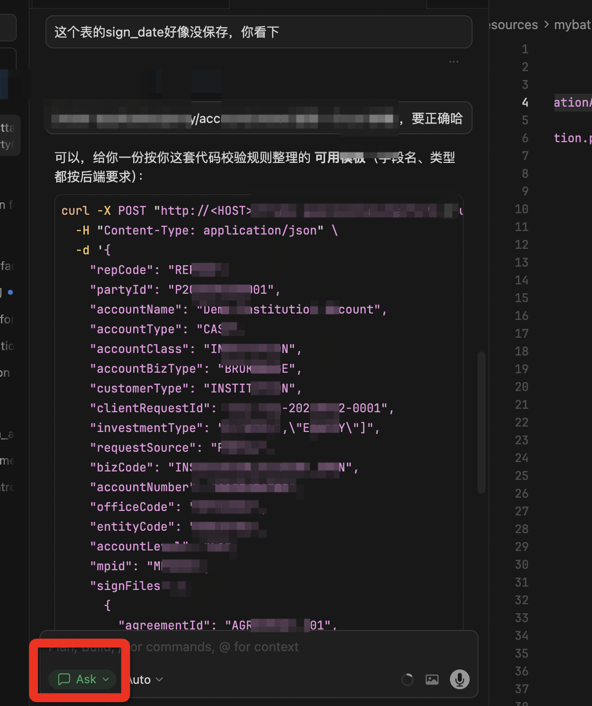This screenshot has width=592, height=706.
Task: Click the 'sources' breadcrumb segment
Action: pos(514,25)
